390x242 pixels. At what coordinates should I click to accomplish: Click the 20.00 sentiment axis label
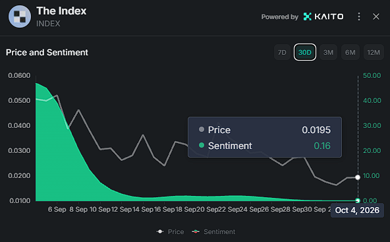tap(372, 150)
